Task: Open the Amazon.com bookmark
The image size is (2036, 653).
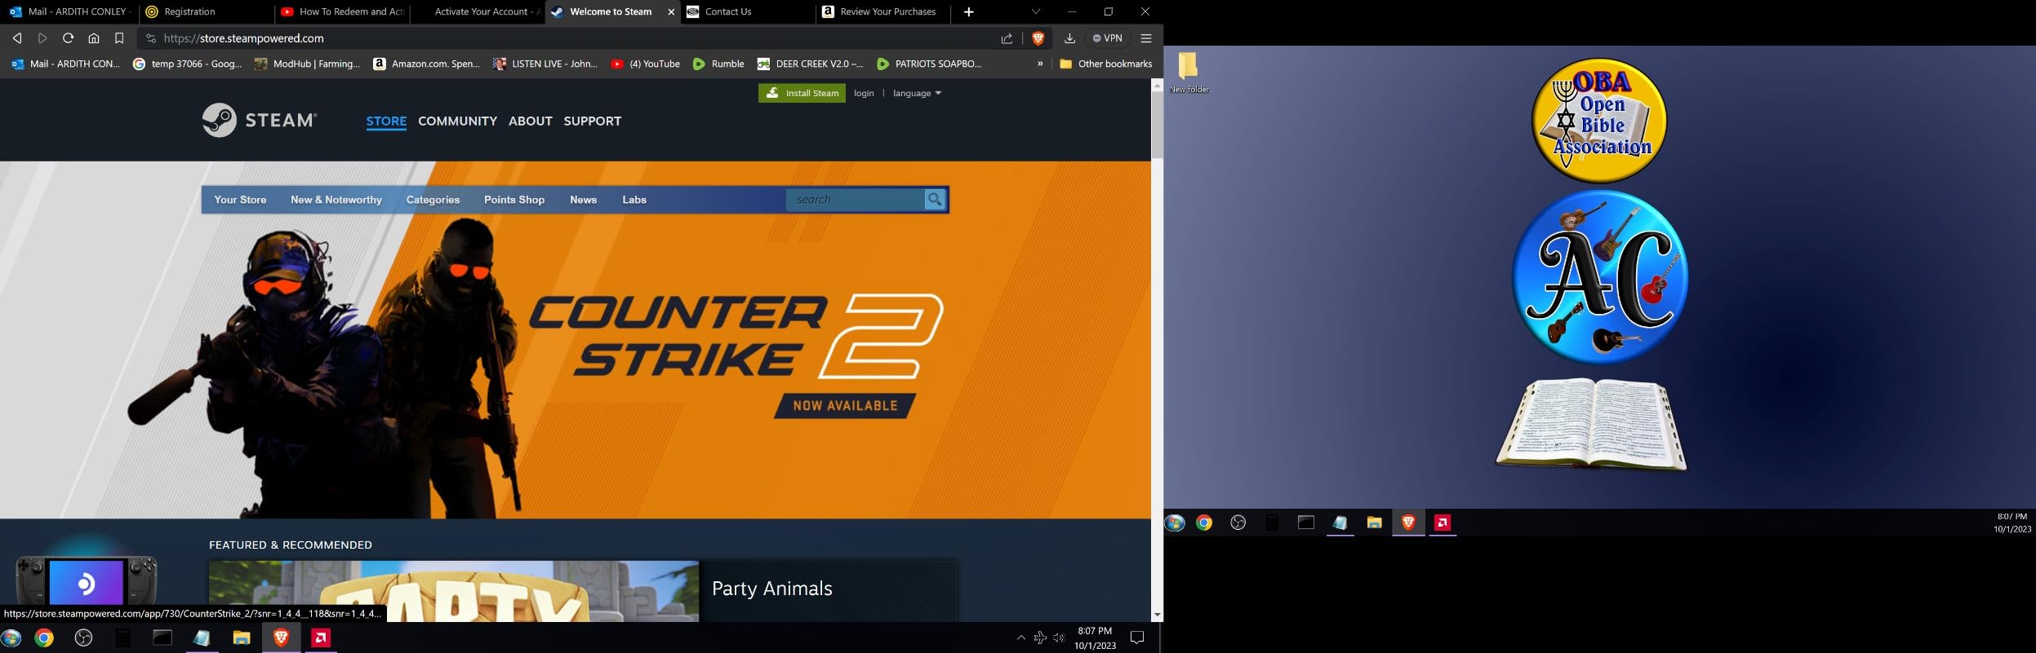Action: click(x=426, y=64)
